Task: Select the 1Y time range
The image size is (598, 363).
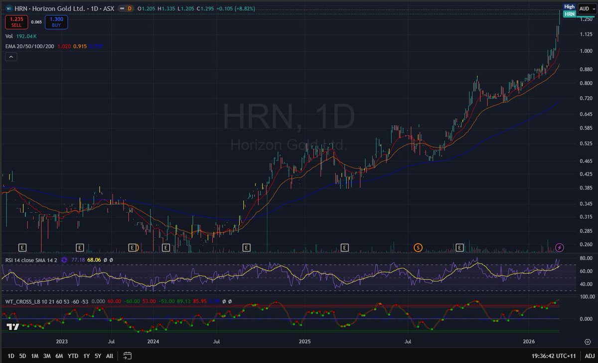Action: tap(87, 356)
